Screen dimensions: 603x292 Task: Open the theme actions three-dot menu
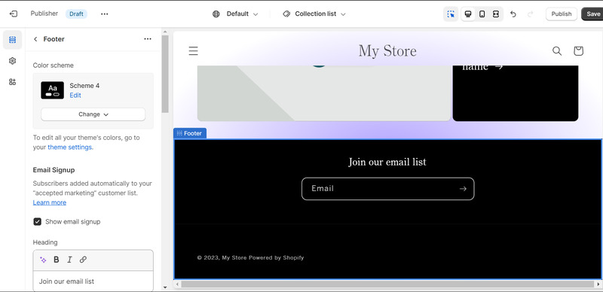coord(105,14)
